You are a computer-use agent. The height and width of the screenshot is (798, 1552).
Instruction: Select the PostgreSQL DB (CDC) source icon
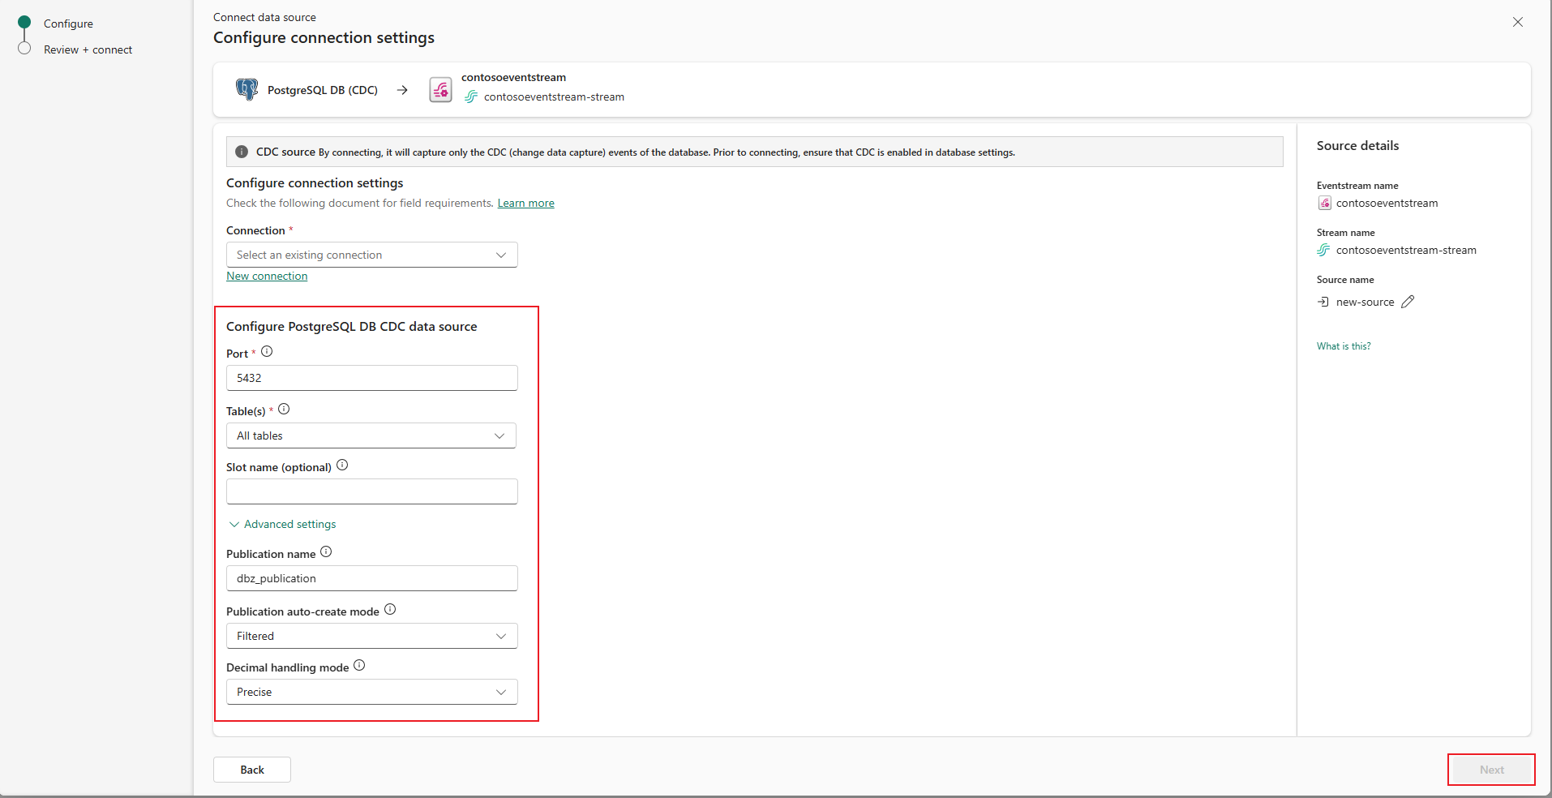point(247,89)
